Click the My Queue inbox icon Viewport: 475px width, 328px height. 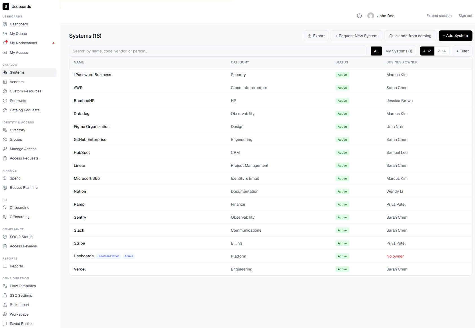coord(5,34)
